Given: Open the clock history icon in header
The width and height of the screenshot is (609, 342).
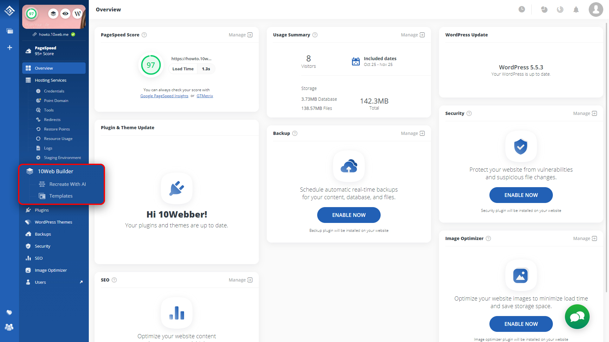Looking at the screenshot, I should click(x=522, y=9).
